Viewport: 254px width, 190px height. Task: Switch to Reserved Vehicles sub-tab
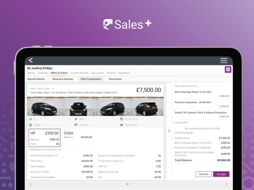[x=63, y=79]
